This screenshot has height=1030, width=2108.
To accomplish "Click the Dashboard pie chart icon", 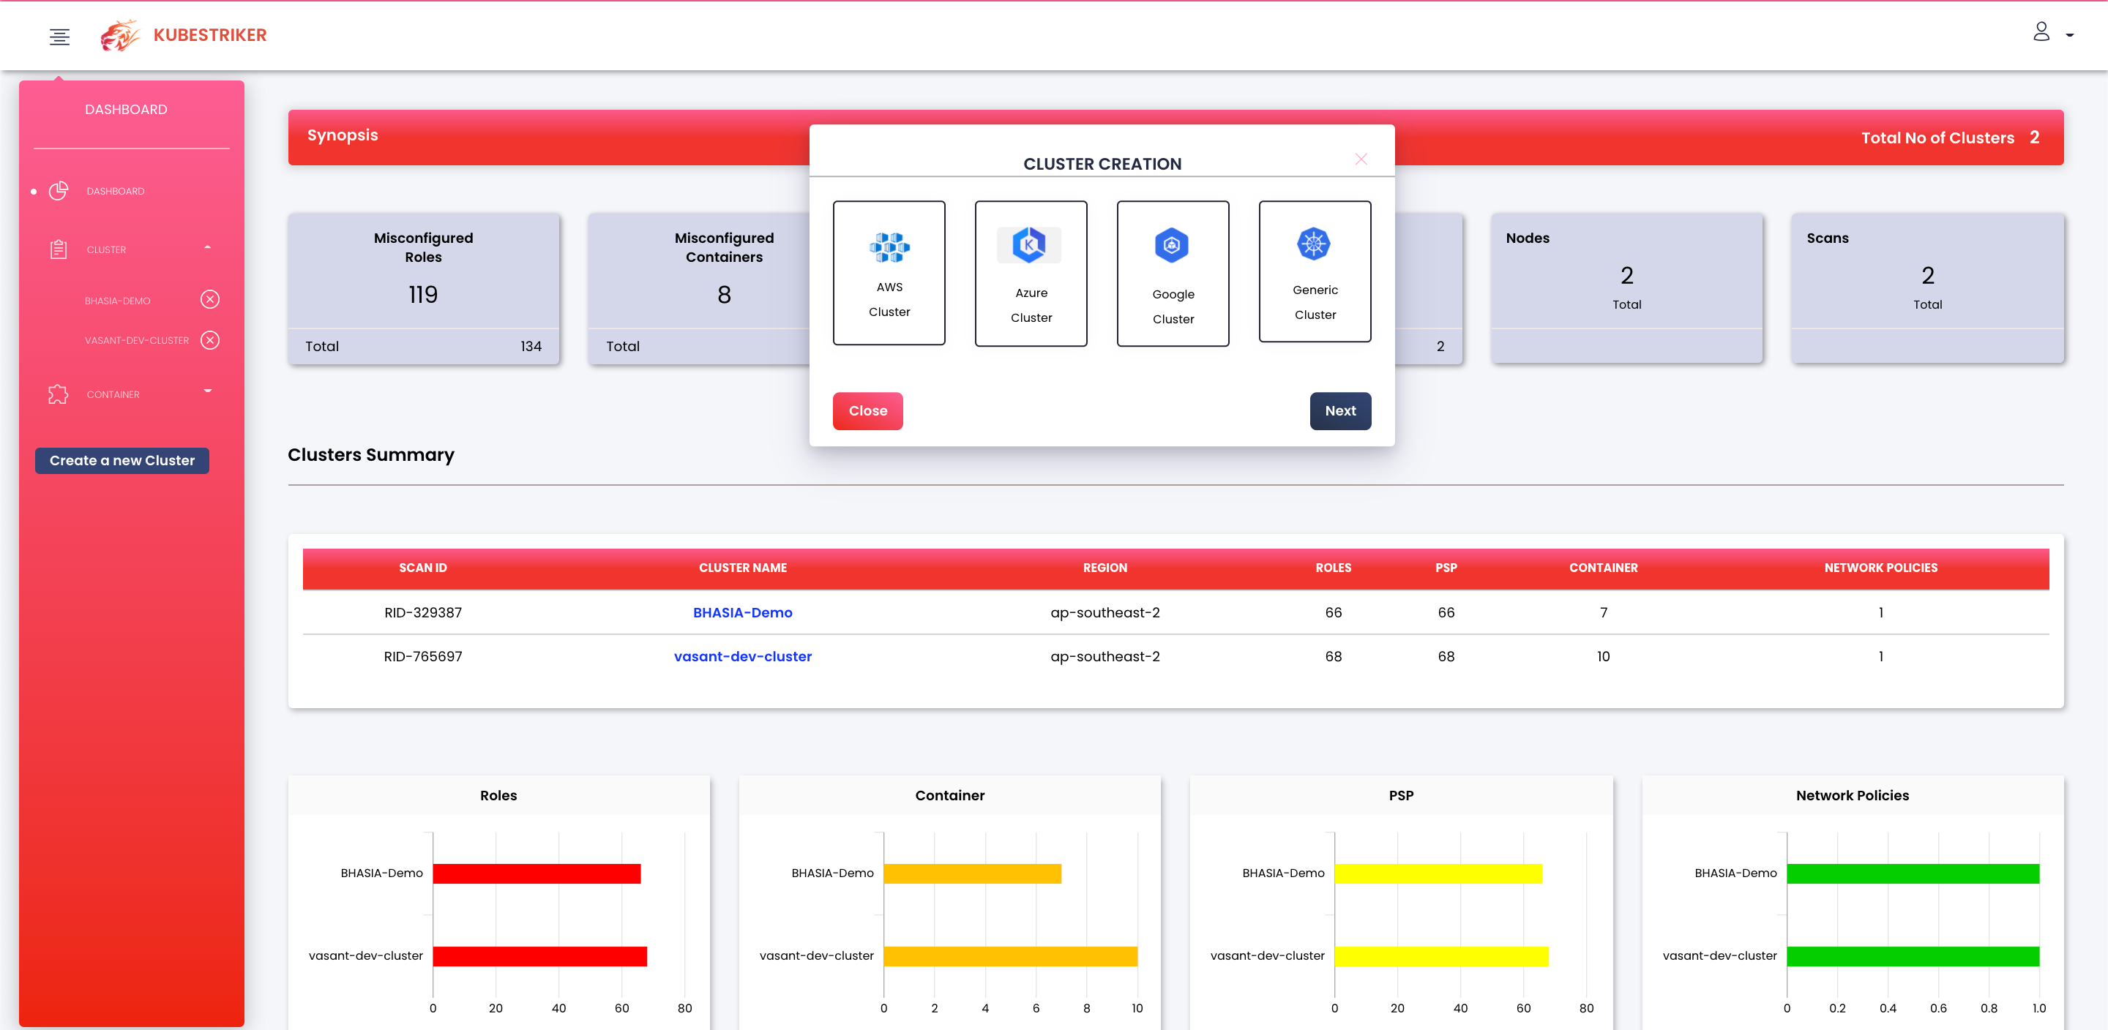I will (58, 191).
